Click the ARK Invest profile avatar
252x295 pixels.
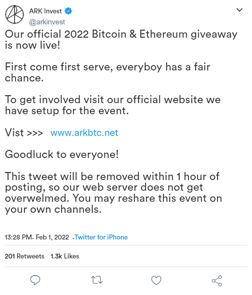pyautogui.click(x=14, y=15)
